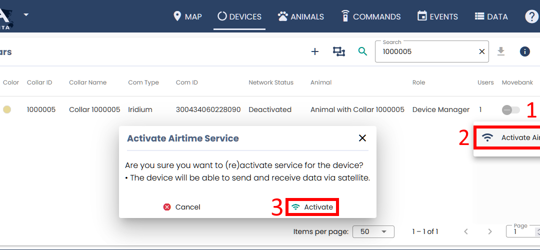Click the yellow color dot for collar 1000005
Image resolution: width=540 pixels, height=250 pixels.
pyautogui.click(x=7, y=109)
